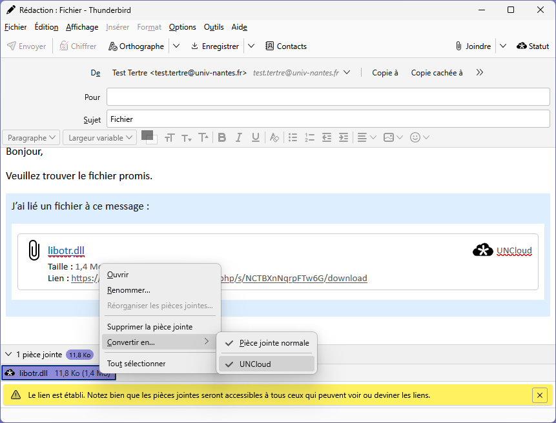This screenshot has width=556, height=423.
Task: Pick a text color with the color swatch
Action: tap(148, 137)
